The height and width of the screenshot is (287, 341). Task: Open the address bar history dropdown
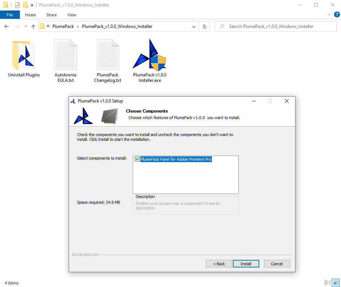[193, 26]
